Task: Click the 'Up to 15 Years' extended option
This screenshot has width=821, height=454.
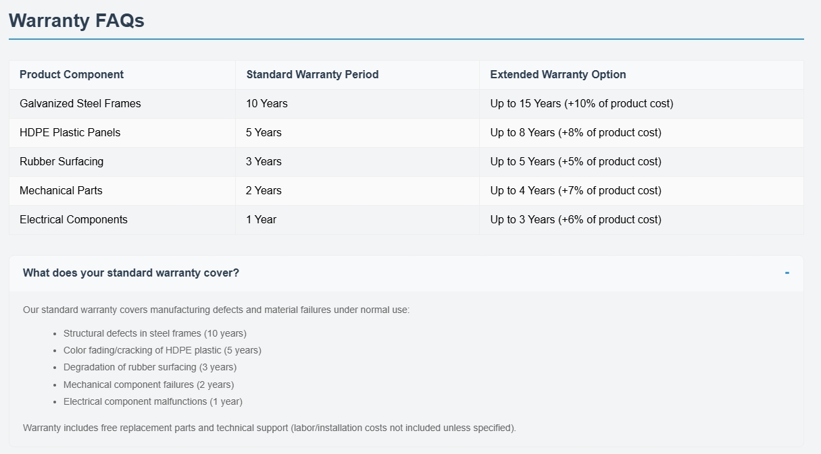Action: [581, 104]
